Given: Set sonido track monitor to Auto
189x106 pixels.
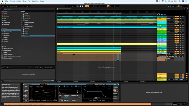Looking at the screenshot, I should tap(170, 57).
